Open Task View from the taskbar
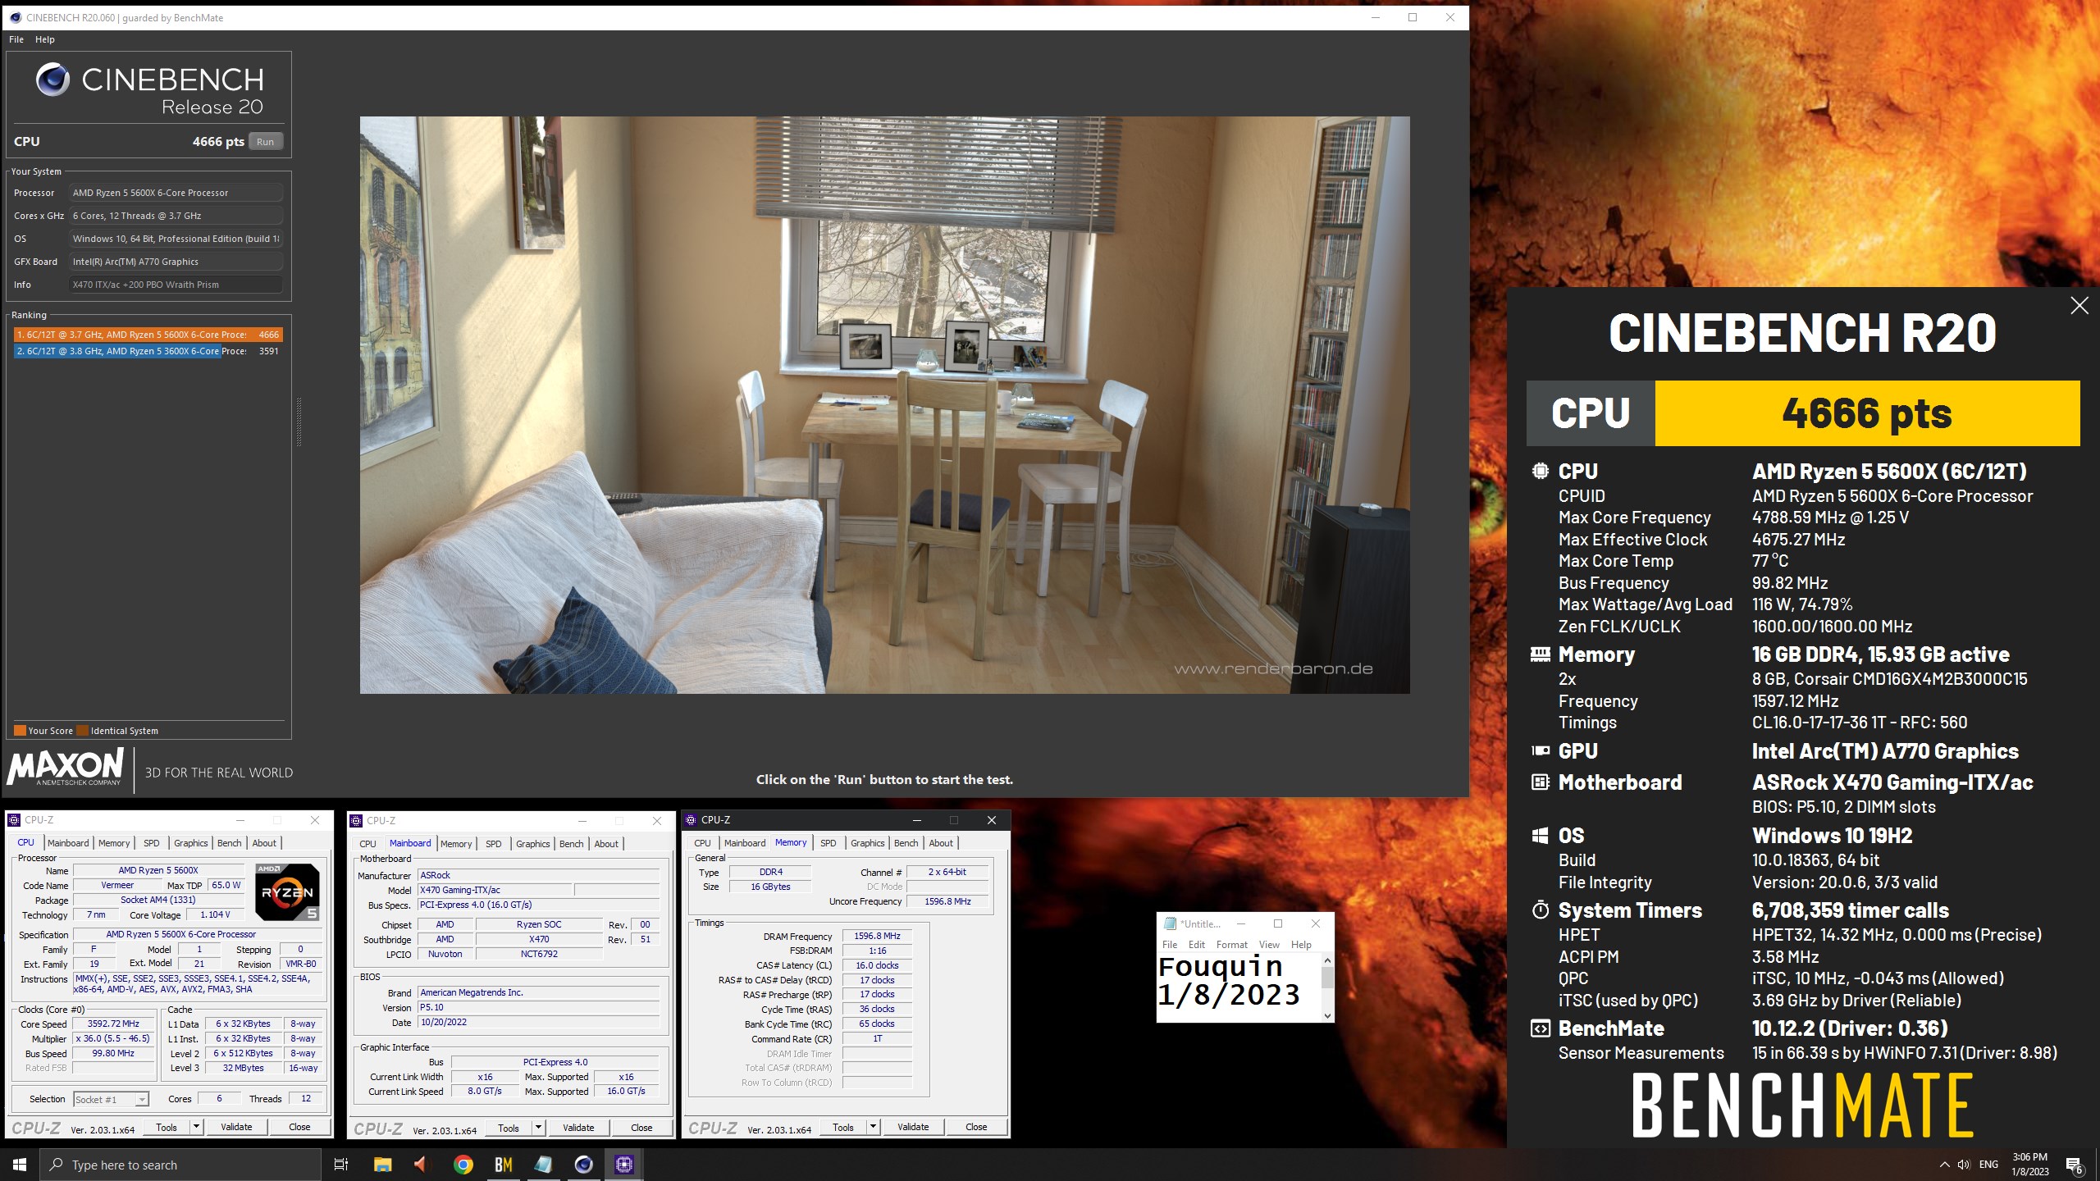 341,1165
